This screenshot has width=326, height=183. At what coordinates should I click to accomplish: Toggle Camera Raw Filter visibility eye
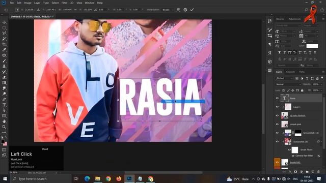293,156
